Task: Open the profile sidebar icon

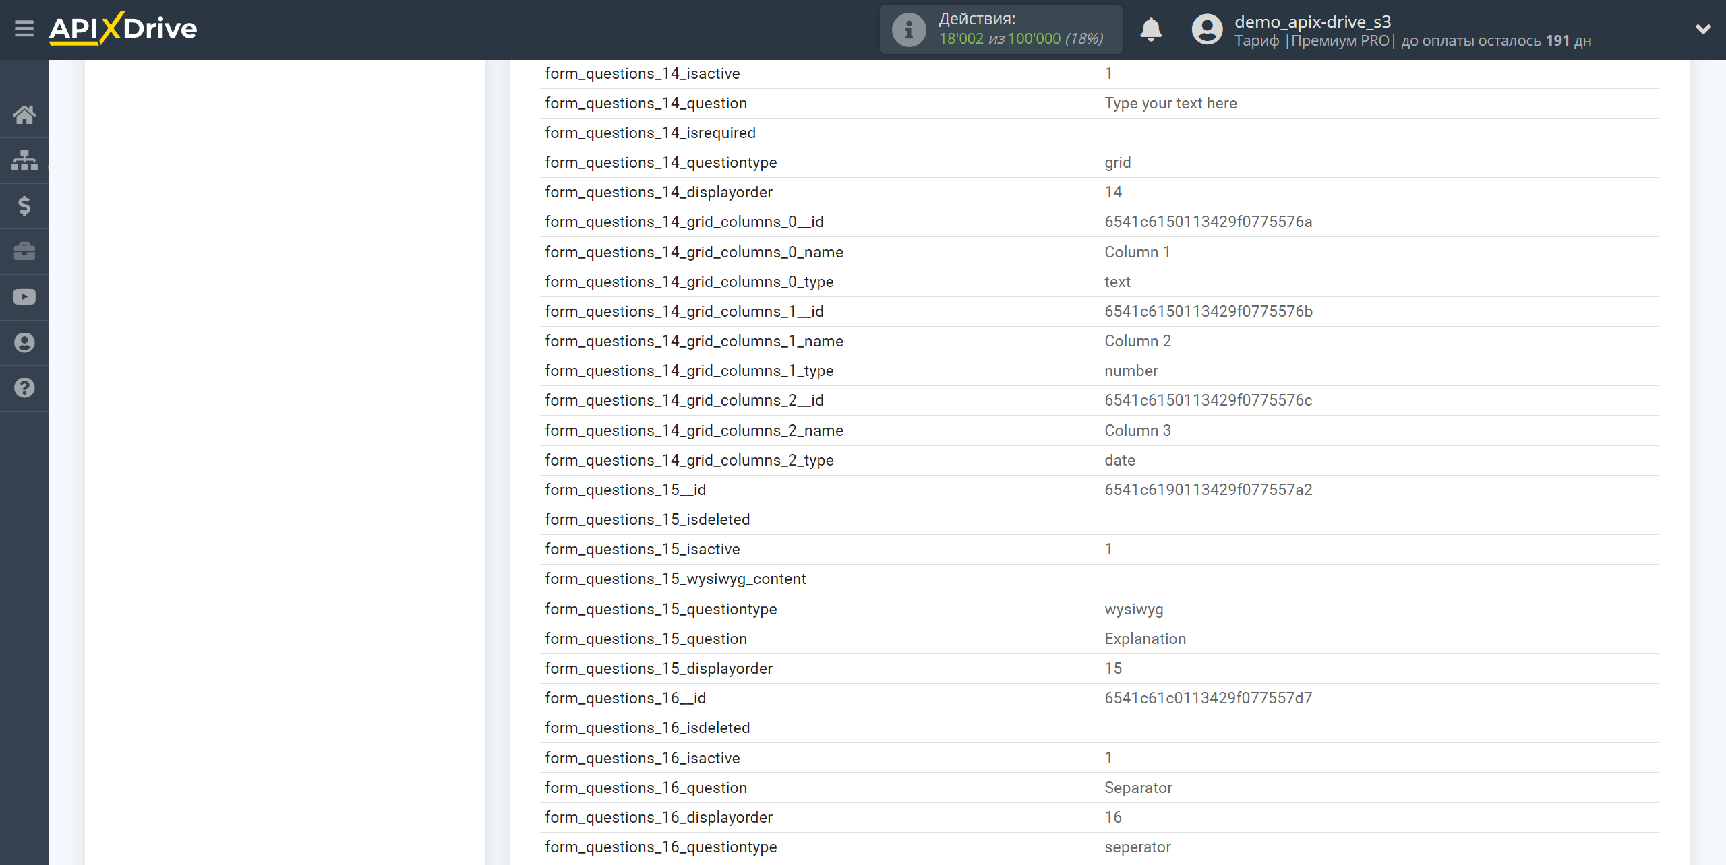Action: tap(24, 343)
